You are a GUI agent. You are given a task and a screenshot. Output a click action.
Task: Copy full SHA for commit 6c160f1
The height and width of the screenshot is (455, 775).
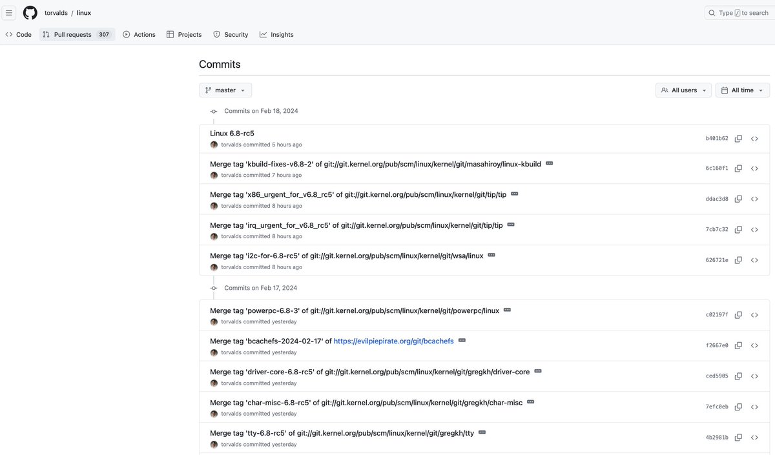[738, 168]
